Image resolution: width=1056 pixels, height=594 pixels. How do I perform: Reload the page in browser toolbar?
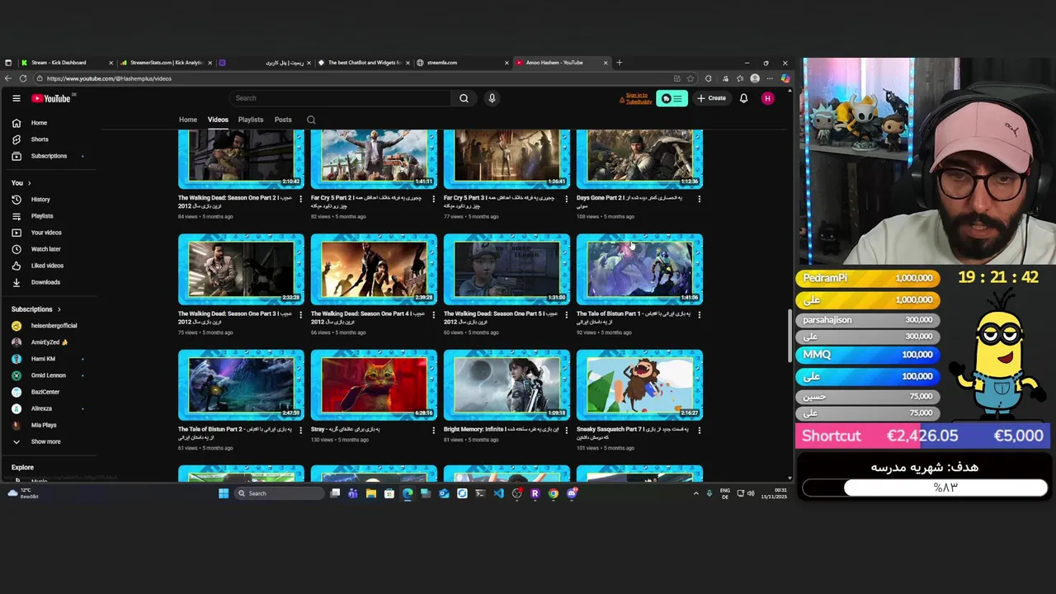coord(23,78)
